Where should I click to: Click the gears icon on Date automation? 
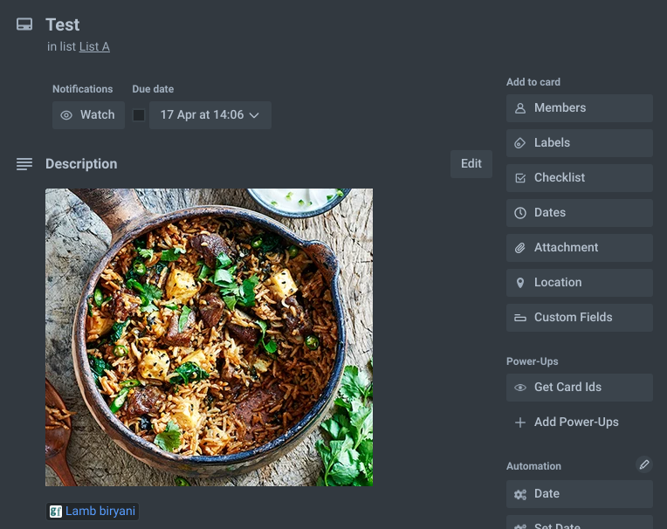[x=520, y=494]
